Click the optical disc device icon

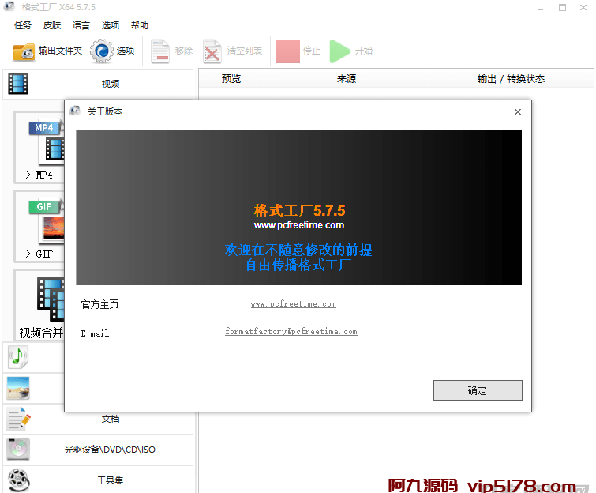click(18, 450)
